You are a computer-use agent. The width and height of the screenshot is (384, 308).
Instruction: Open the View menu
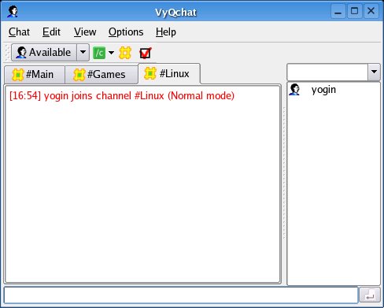(x=85, y=32)
